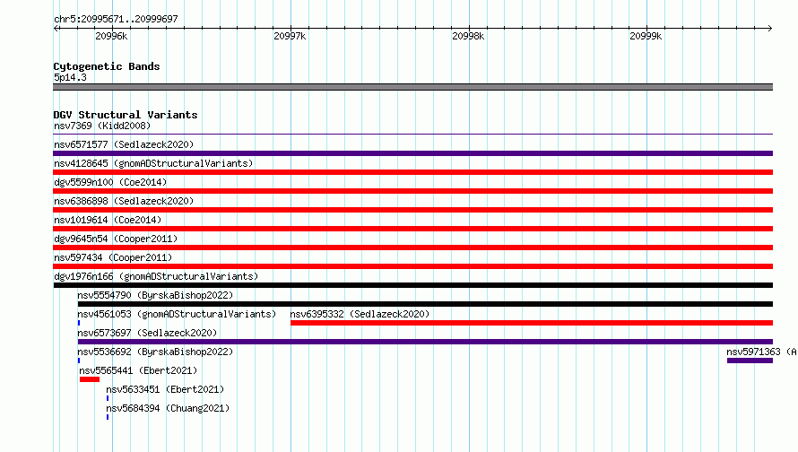Click the thin line feature of nsv7369
Image resolution: width=798 pixels, height=452 pixels.
click(412, 134)
